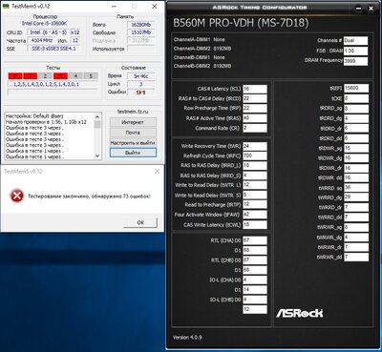Image resolution: width=382 pixels, height=352 pixels.
Task: Click the Выйти button
Action: click(133, 153)
